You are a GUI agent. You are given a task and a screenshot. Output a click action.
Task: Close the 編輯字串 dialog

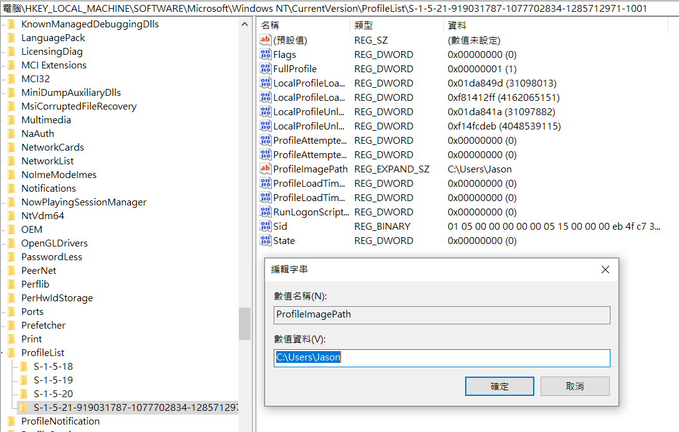[x=605, y=270]
